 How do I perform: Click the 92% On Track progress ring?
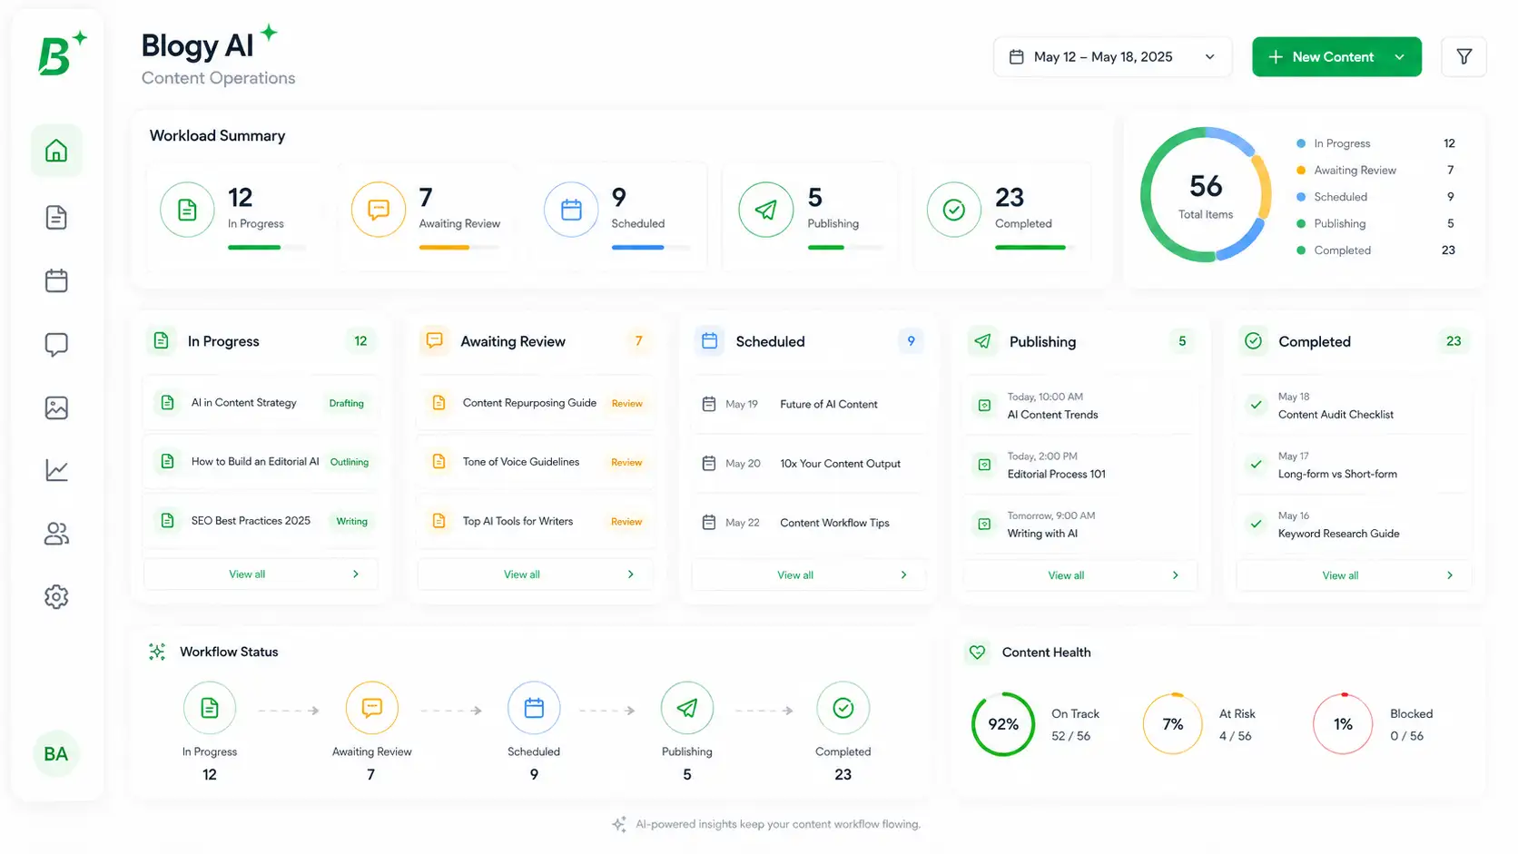coord(1003,724)
